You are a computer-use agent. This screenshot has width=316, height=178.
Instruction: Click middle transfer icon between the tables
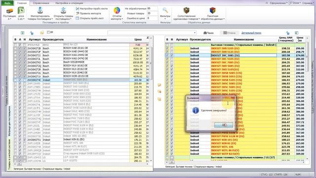[x=159, y=92]
